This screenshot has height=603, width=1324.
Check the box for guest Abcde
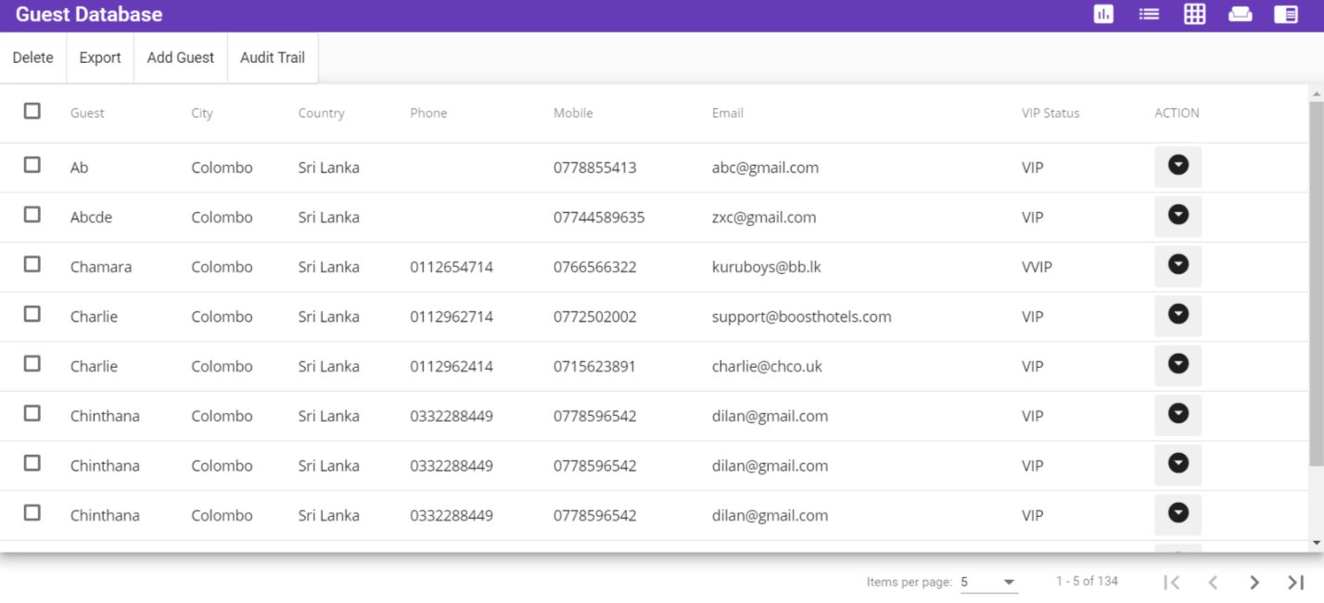(32, 215)
